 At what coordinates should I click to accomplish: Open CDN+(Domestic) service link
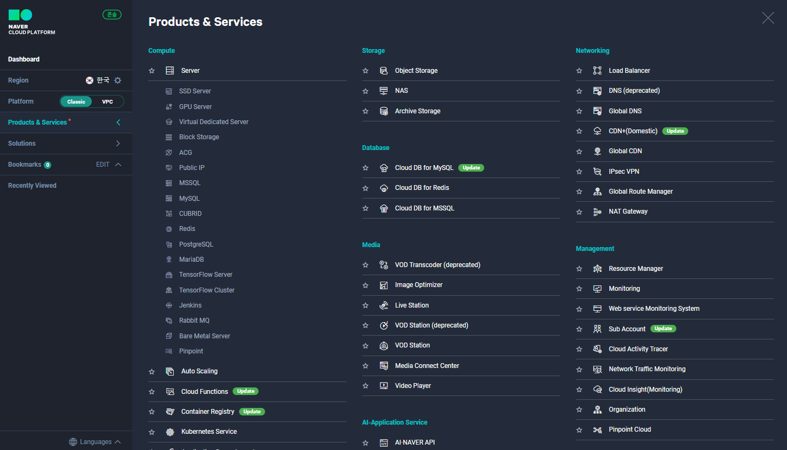(x=633, y=131)
